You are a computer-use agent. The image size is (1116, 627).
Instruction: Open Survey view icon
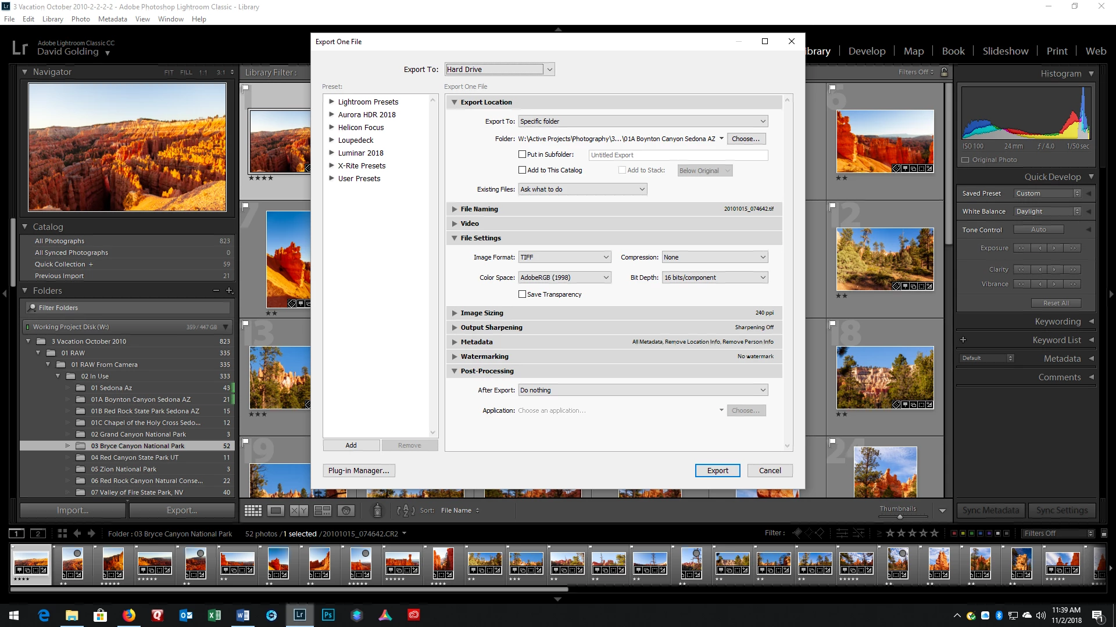click(322, 511)
